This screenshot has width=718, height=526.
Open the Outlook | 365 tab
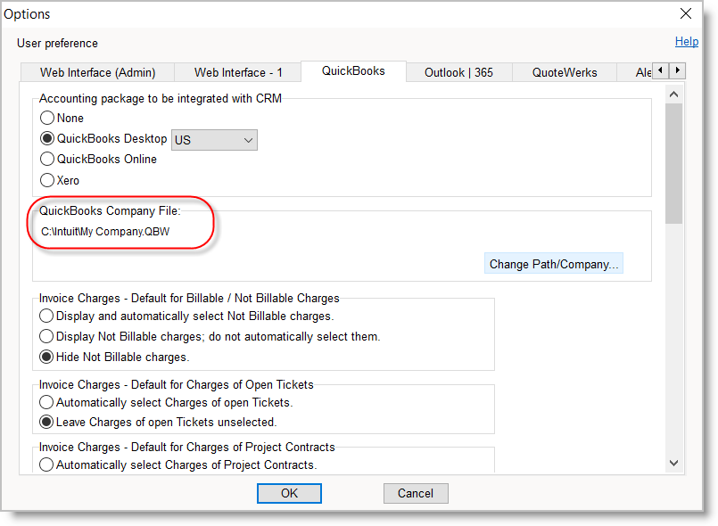[458, 72]
